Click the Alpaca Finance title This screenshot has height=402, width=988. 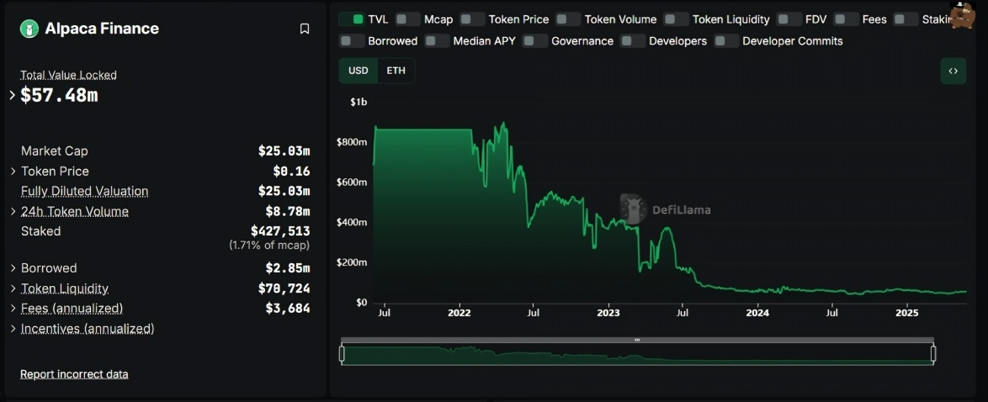click(102, 29)
